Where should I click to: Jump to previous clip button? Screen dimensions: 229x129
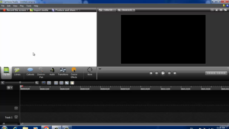pos(151,73)
